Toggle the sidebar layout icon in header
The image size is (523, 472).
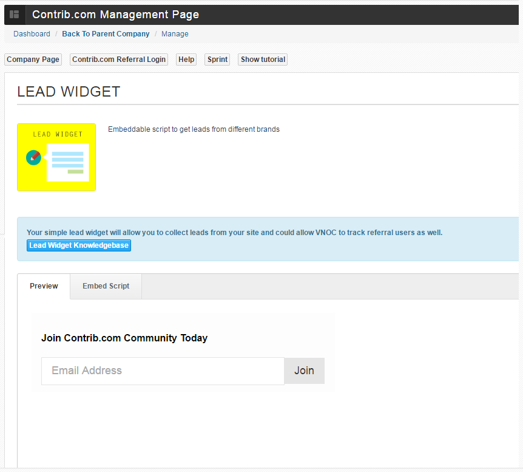15,15
